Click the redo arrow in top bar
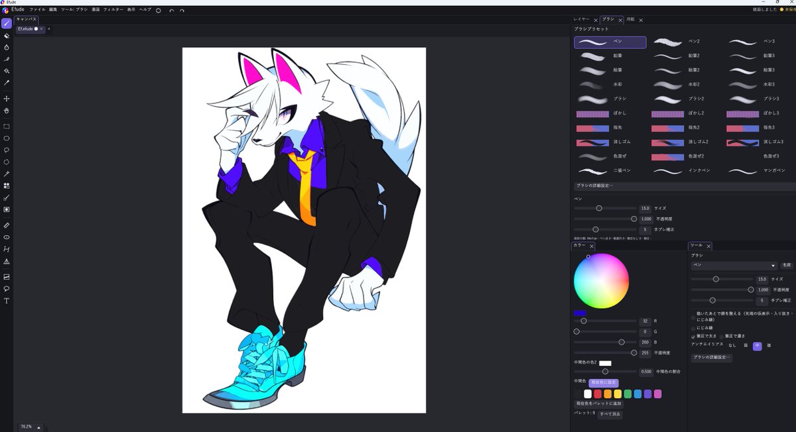796x432 pixels. [182, 11]
